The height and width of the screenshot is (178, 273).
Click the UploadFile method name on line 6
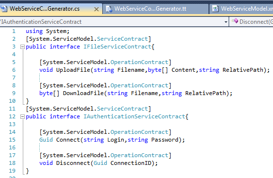tap(73, 70)
